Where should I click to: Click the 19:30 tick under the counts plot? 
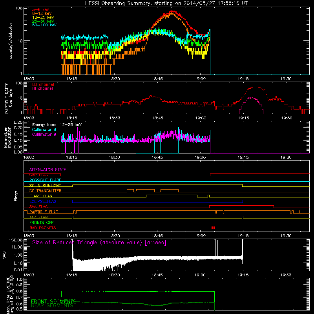(286, 79)
